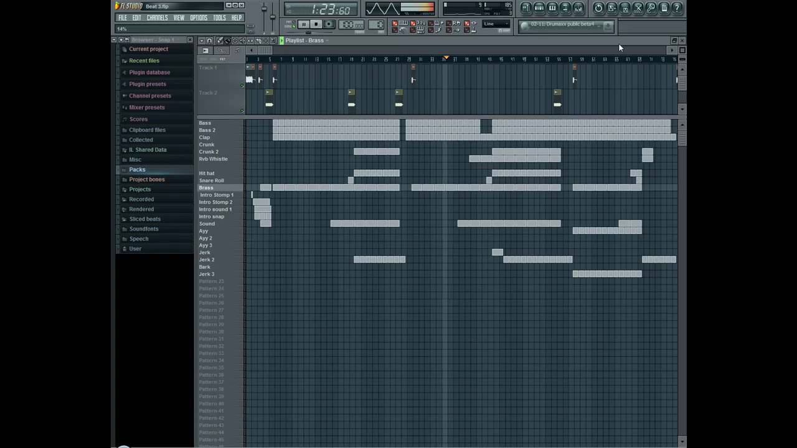Pause playback with the transport pause button

point(303,24)
